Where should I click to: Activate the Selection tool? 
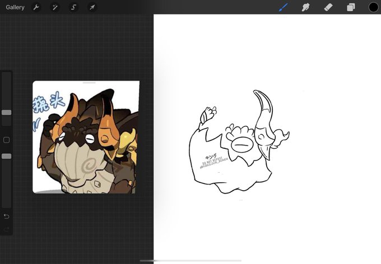(x=73, y=7)
